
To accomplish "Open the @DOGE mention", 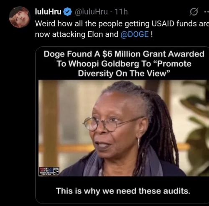I will tap(135, 34).
